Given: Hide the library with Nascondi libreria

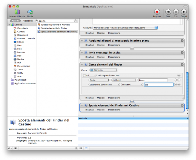Looking at the screenshot, I should [17, 13].
